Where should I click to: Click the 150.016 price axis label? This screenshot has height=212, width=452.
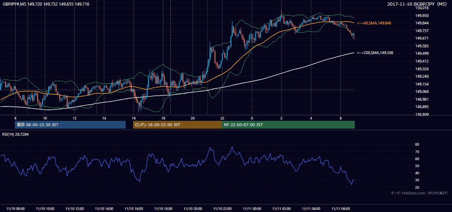click(422, 8)
